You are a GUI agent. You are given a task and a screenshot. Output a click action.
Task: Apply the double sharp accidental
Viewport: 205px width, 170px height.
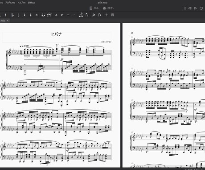click(37, 15)
